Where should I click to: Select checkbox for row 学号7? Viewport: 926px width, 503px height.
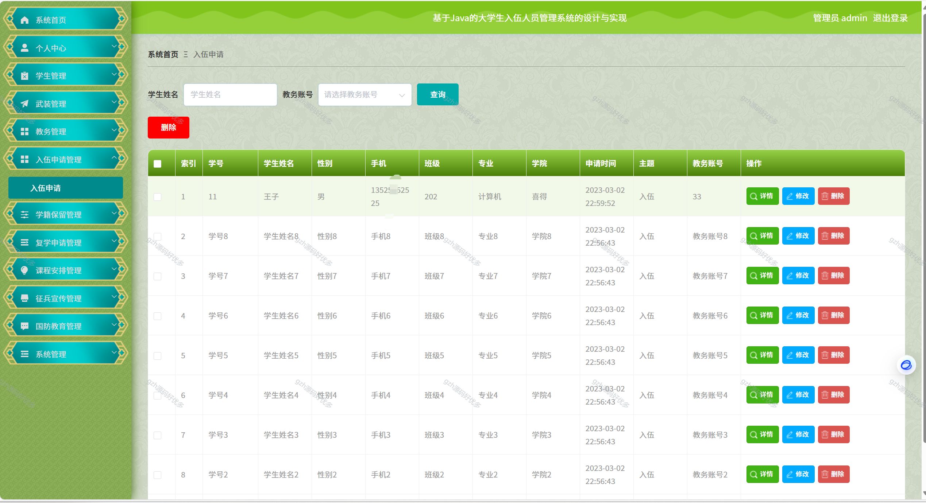point(158,276)
